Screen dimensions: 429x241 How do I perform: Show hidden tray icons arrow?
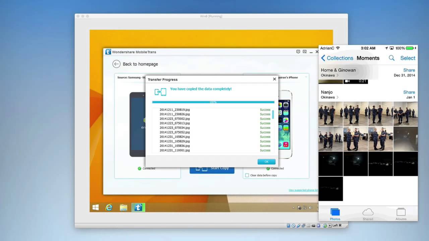point(294,208)
